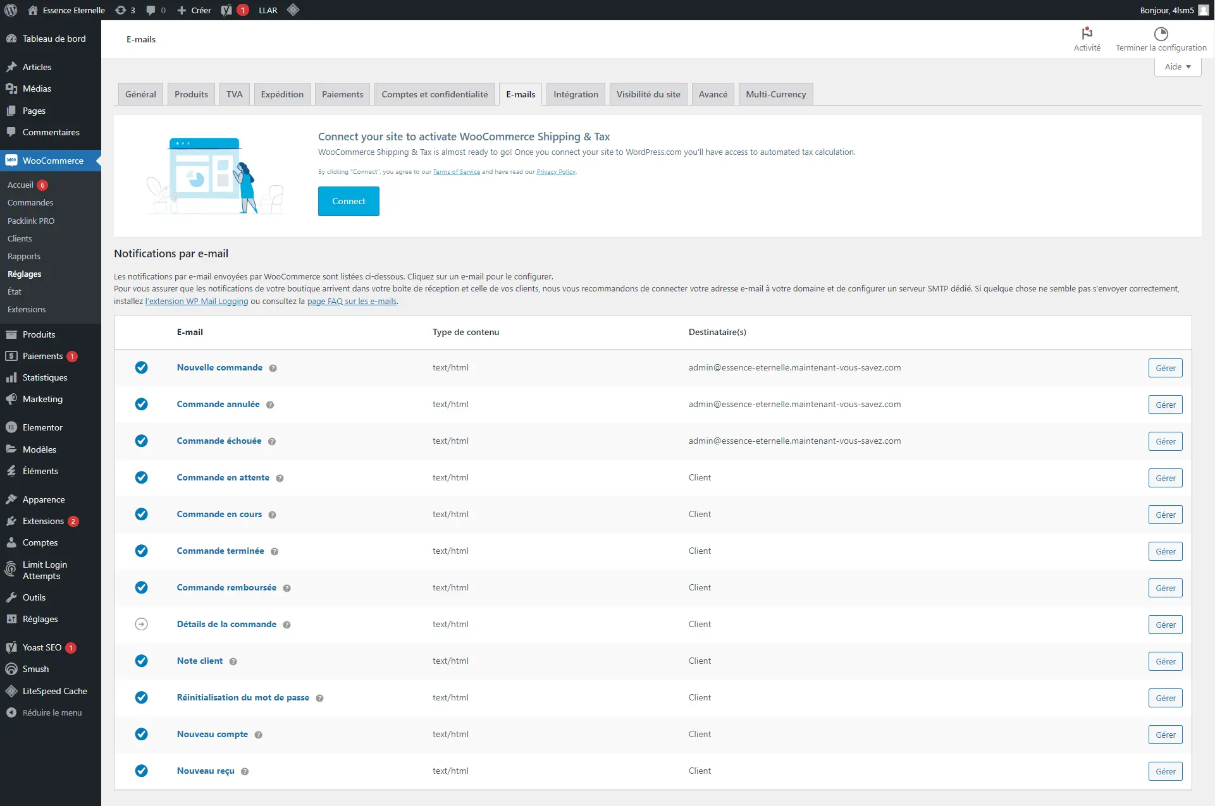Click the Yoast icon in admin bar

coord(226,10)
